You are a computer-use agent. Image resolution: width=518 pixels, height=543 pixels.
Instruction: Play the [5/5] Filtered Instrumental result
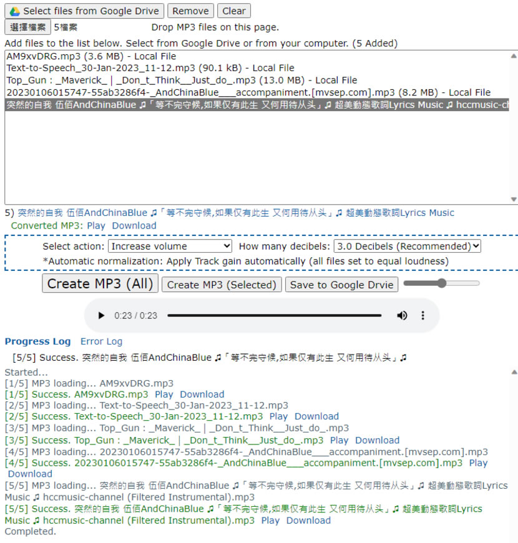[270, 521]
